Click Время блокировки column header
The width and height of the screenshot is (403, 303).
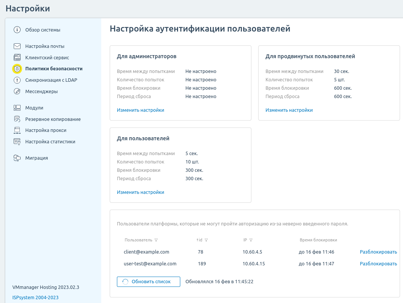(x=318, y=240)
